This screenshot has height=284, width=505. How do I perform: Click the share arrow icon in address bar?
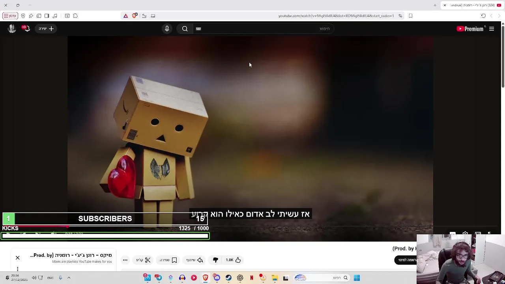144,16
